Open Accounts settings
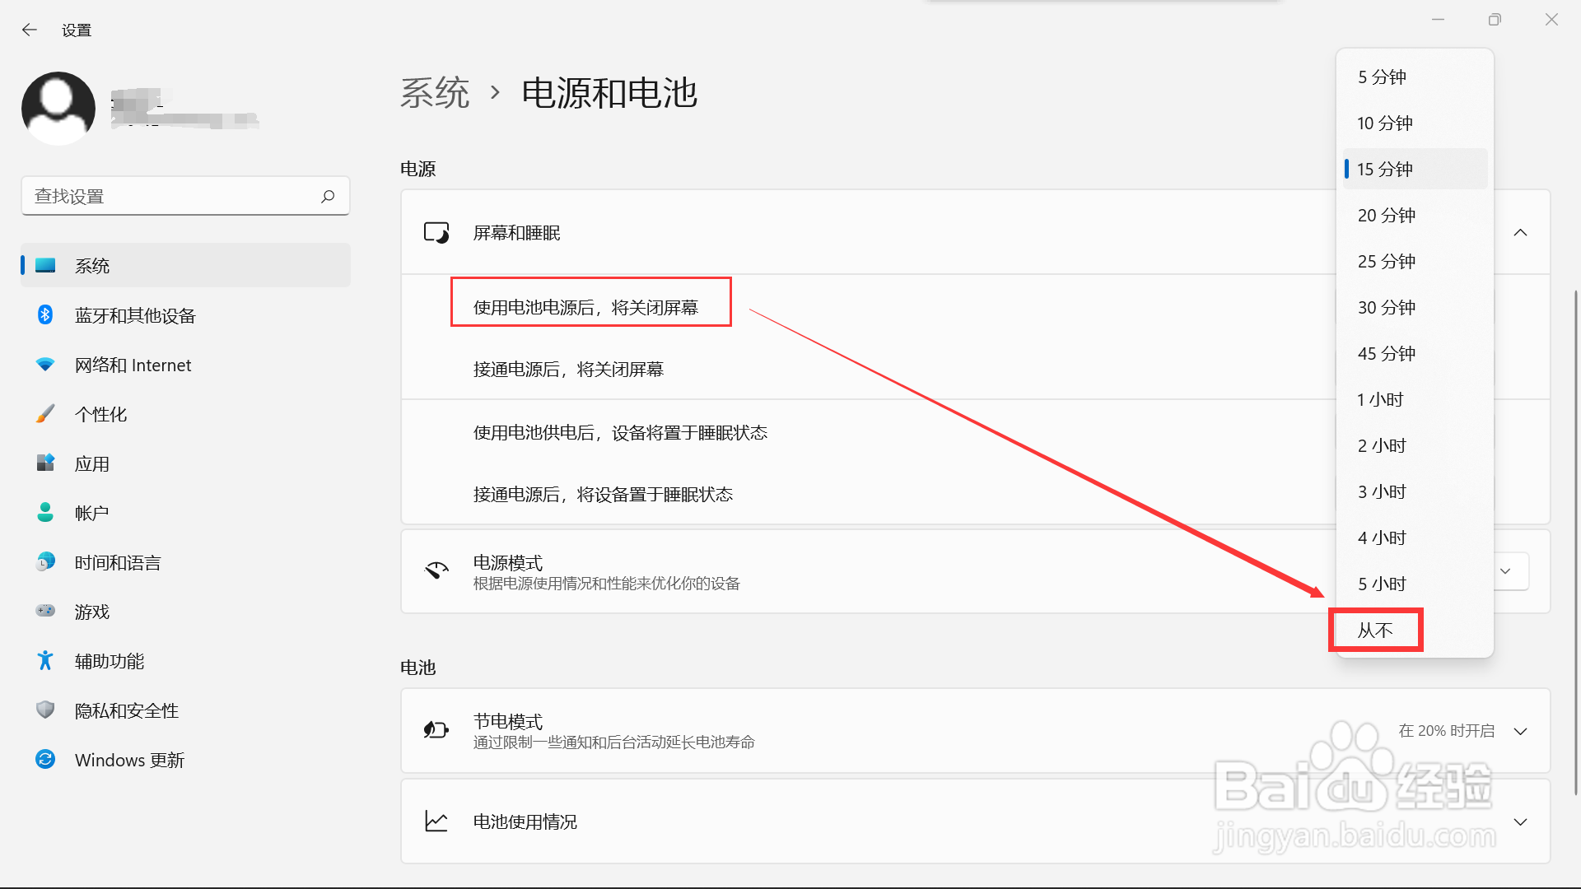Screen dimensions: 1581x889 [x=91, y=513]
